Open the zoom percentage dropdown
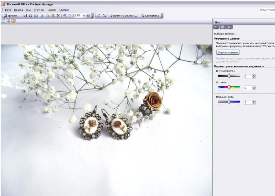Screen dimensions: 275x196 pos(84,16)
